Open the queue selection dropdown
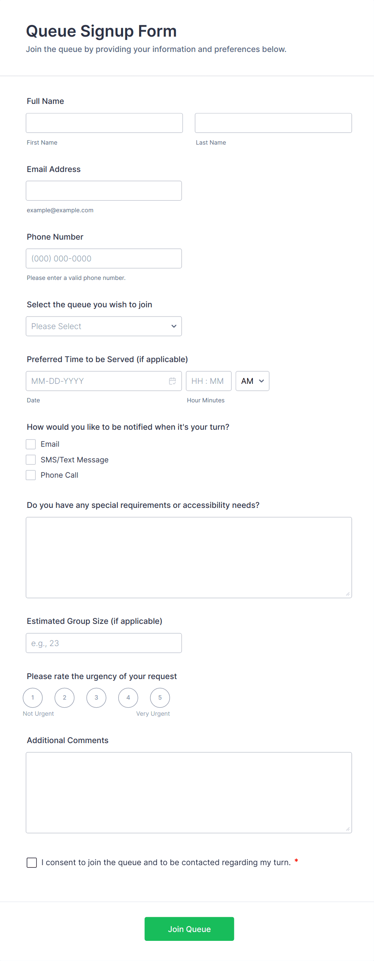This screenshot has height=961, width=374. (x=104, y=326)
